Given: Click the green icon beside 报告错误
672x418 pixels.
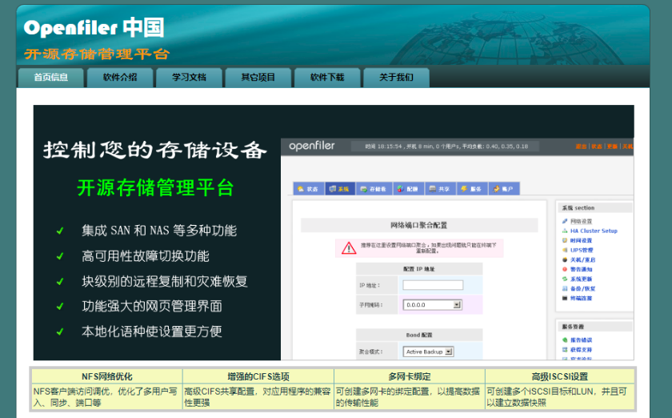Looking at the screenshot, I should click(x=565, y=340).
